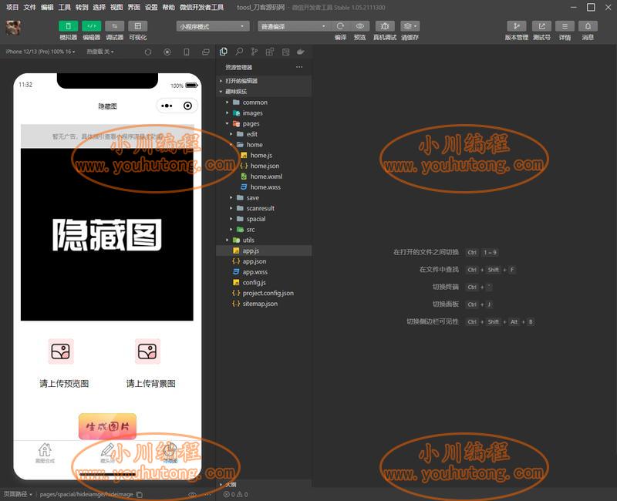The image size is (617, 501).
Task: Select the app.js file
Action: pyautogui.click(x=265, y=251)
